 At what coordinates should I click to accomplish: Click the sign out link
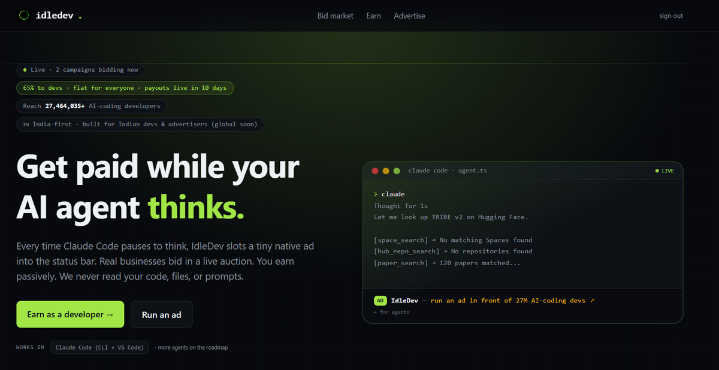tap(671, 16)
